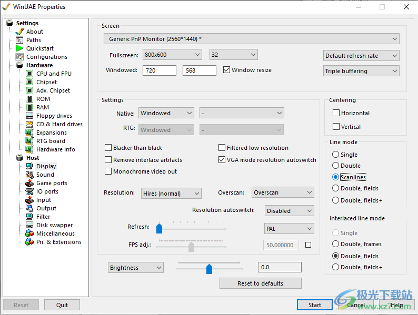The height and width of the screenshot is (315, 418).
Task: Check Vertical centering
Action: point(336,127)
